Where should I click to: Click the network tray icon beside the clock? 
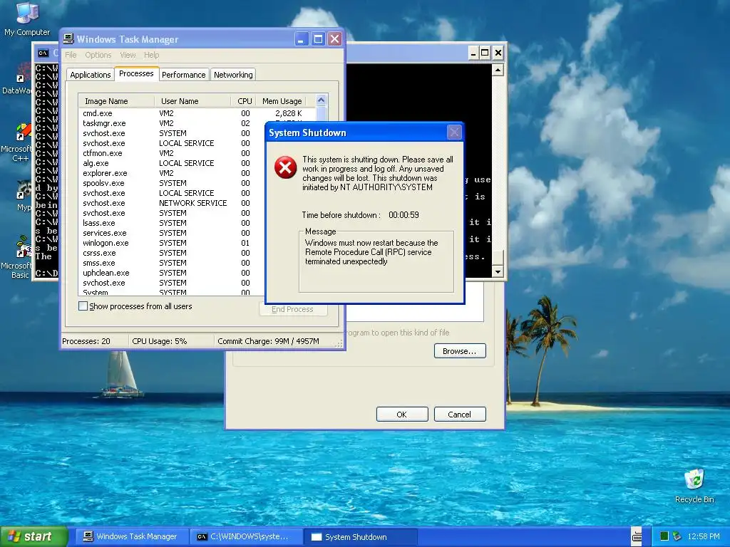[677, 536]
